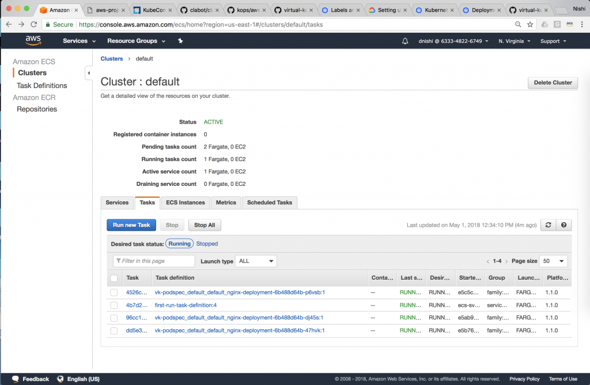Refresh the tasks list with the refresh icon
The image size is (590, 385).
(549, 225)
